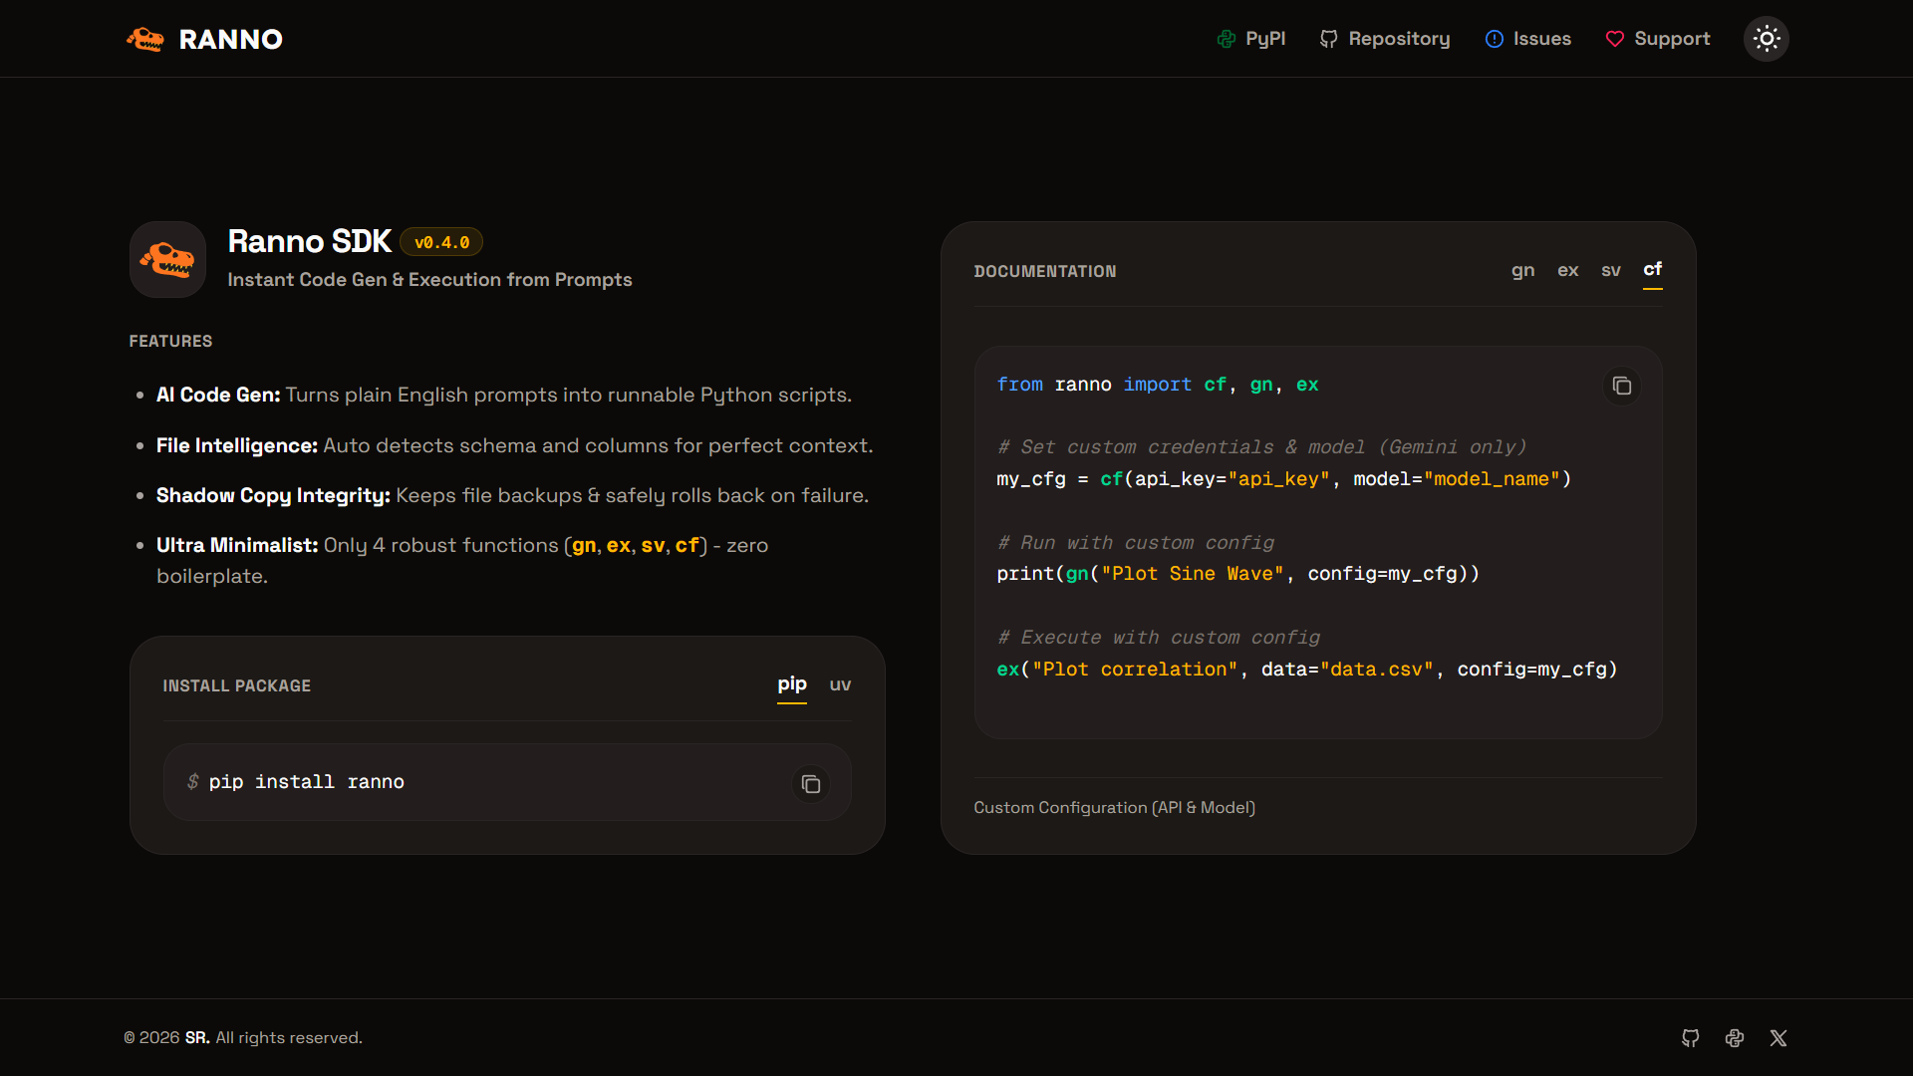
Task: Click the v0.4.0 version badge
Action: pyautogui.click(x=441, y=242)
